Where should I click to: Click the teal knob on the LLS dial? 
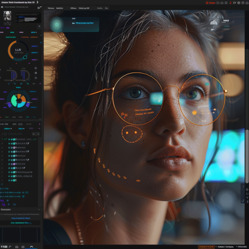[25, 57]
